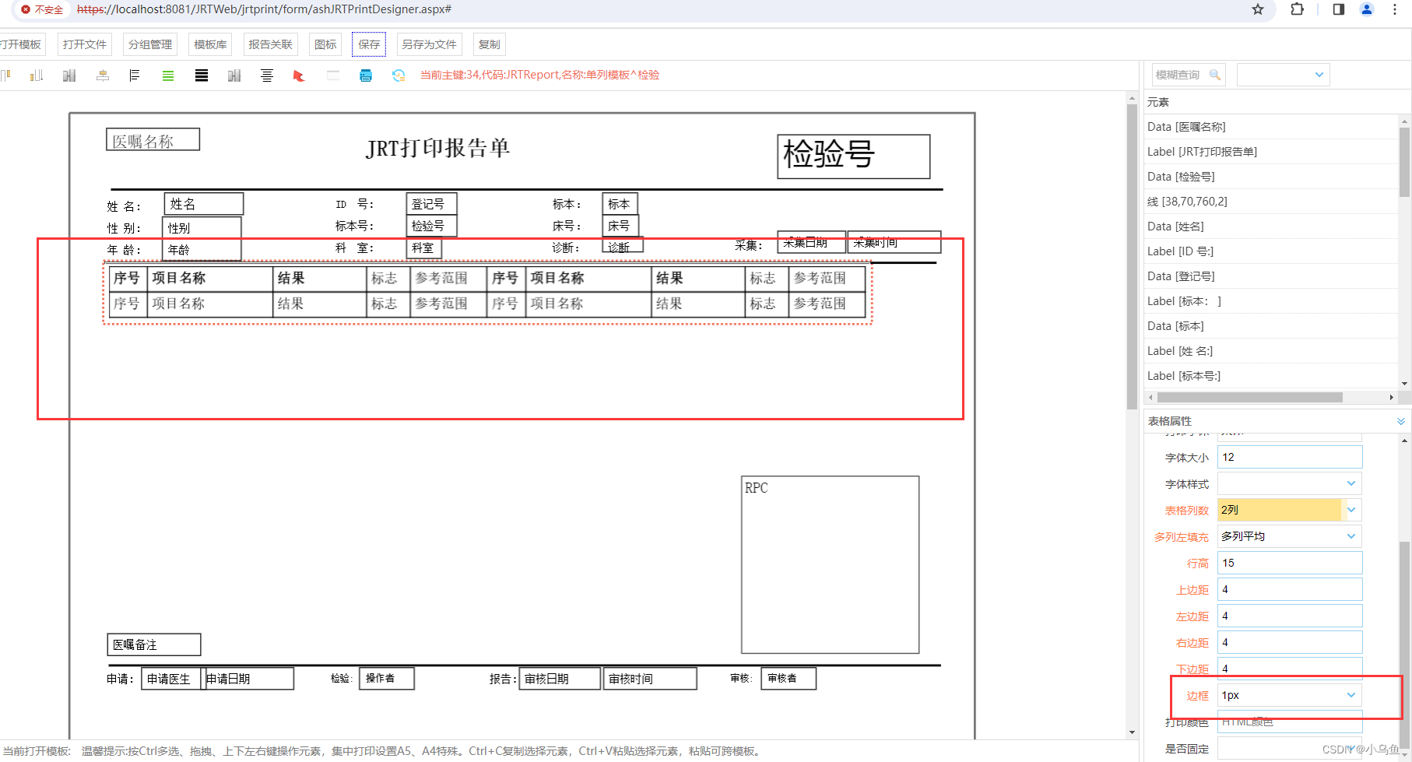
Task: Click the blue printer icon
Action: (366, 75)
